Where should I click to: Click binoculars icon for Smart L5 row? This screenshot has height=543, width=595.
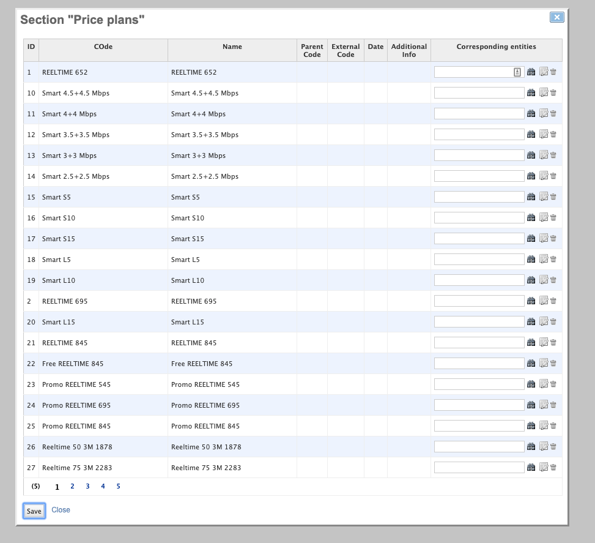click(x=531, y=259)
